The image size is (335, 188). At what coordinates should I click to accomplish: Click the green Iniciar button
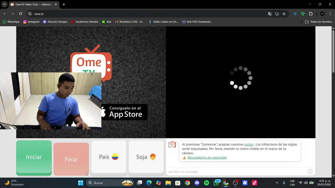pos(34,157)
